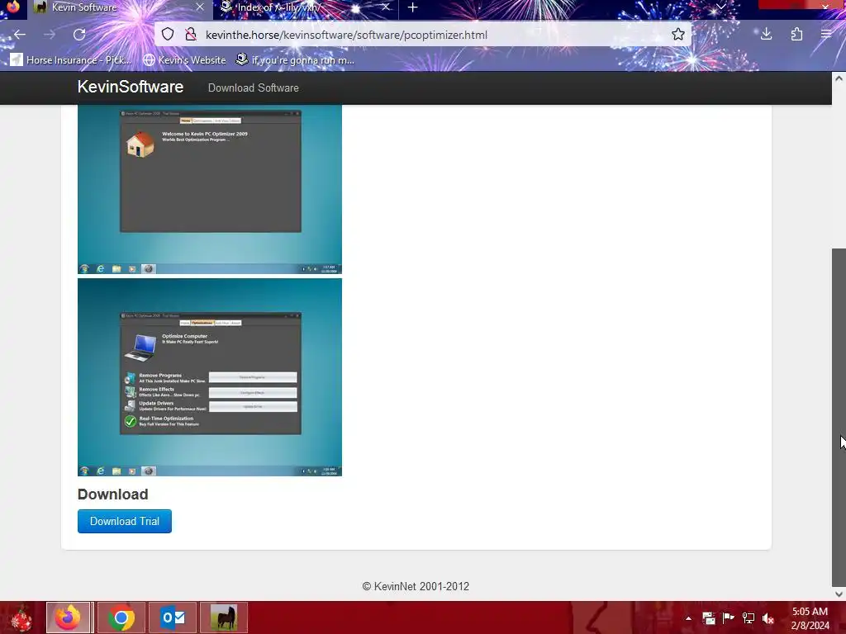Click the vertical scrollbar thumb
This screenshot has height=634, width=846.
(839, 417)
